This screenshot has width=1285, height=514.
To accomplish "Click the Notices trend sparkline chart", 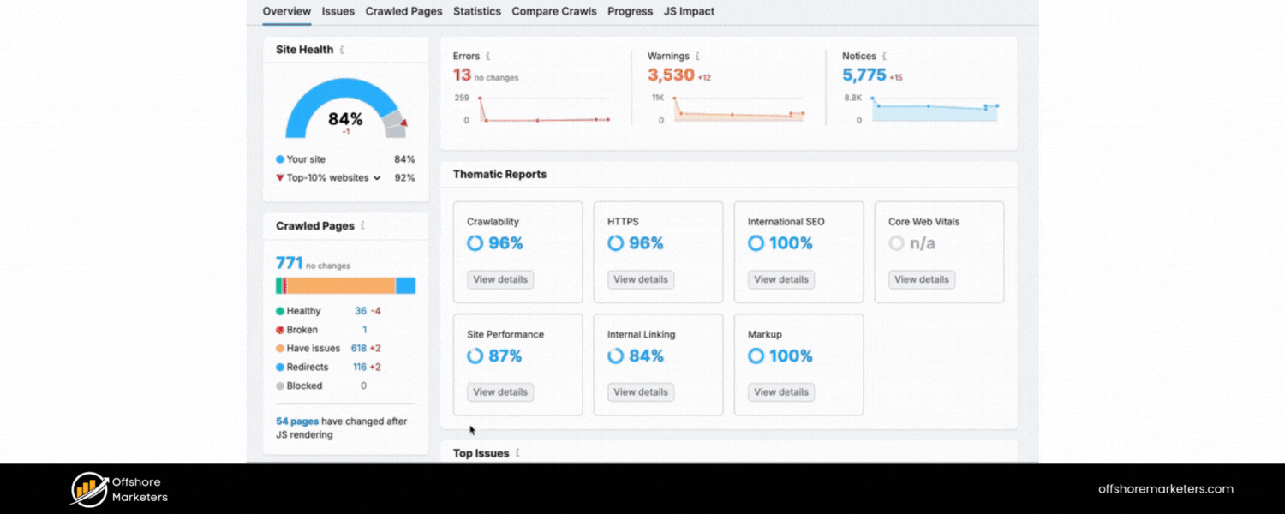I will coord(934,110).
